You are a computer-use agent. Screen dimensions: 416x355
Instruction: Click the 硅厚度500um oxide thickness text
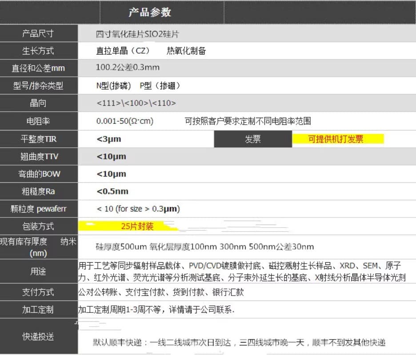pos(204,247)
